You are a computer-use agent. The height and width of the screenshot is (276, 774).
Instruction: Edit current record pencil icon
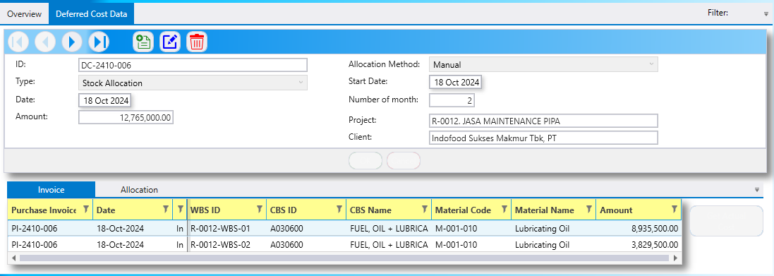[170, 42]
